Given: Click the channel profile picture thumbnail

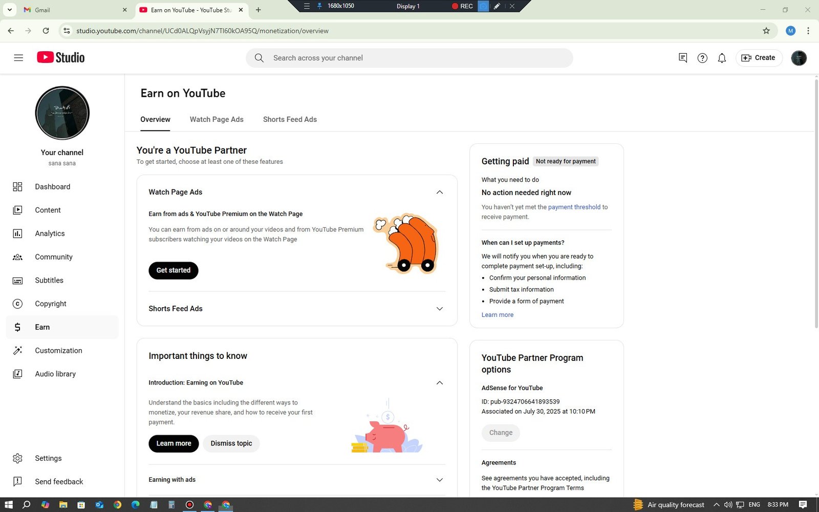Looking at the screenshot, I should point(62,113).
